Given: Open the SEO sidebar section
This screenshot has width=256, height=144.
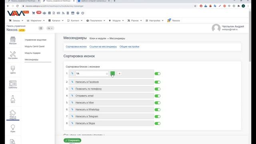Looking at the screenshot, I should pyautogui.click(x=13, y=99).
